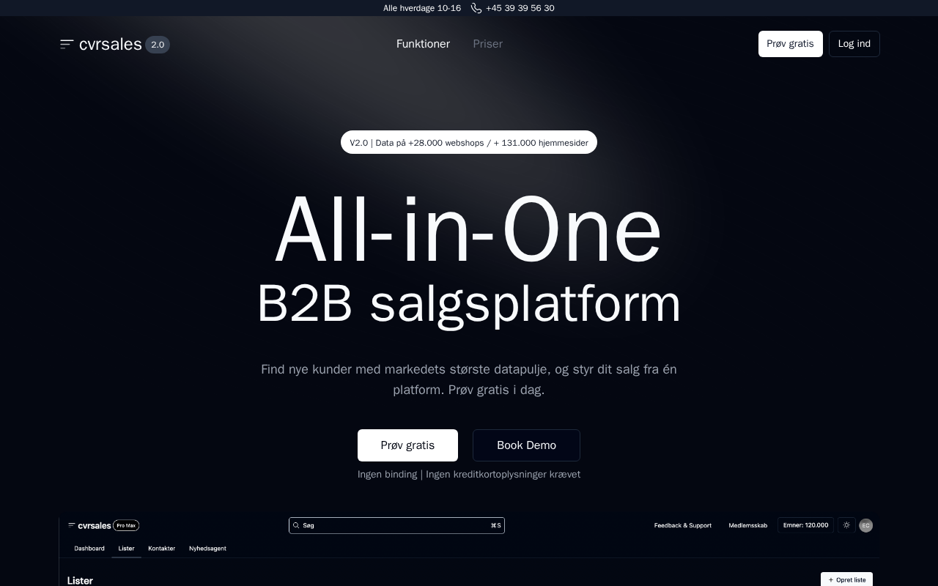This screenshot has height=586, width=938.
Task: Click the 'Ingen binding | Ingen kreditkortoplysninger krævet' text
Action: (469, 474)
